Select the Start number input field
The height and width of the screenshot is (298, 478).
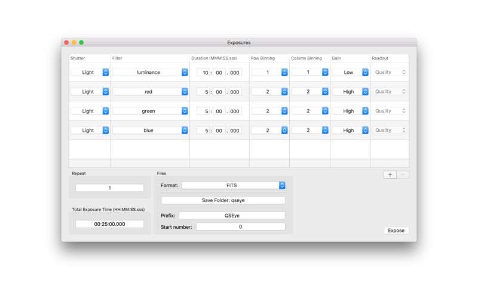pyautogui.click(x=240, y=227)
